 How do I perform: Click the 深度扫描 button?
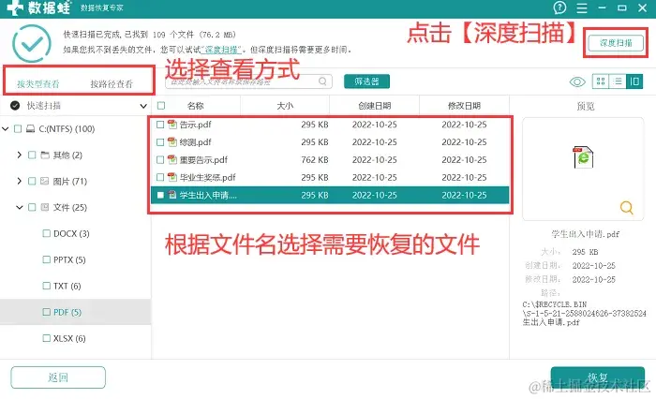coord(616,43)
